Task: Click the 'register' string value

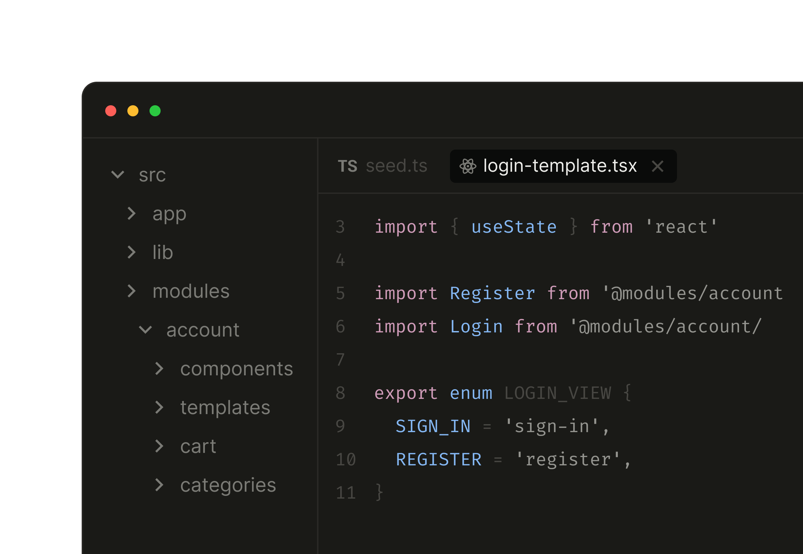Action: [x=568, y=460]
